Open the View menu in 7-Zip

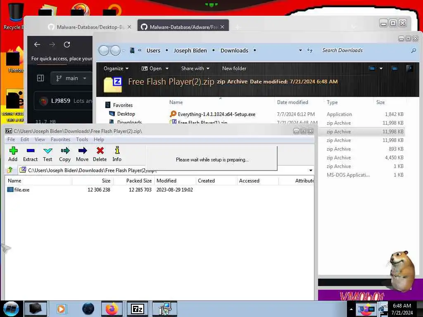pos(40,140)
